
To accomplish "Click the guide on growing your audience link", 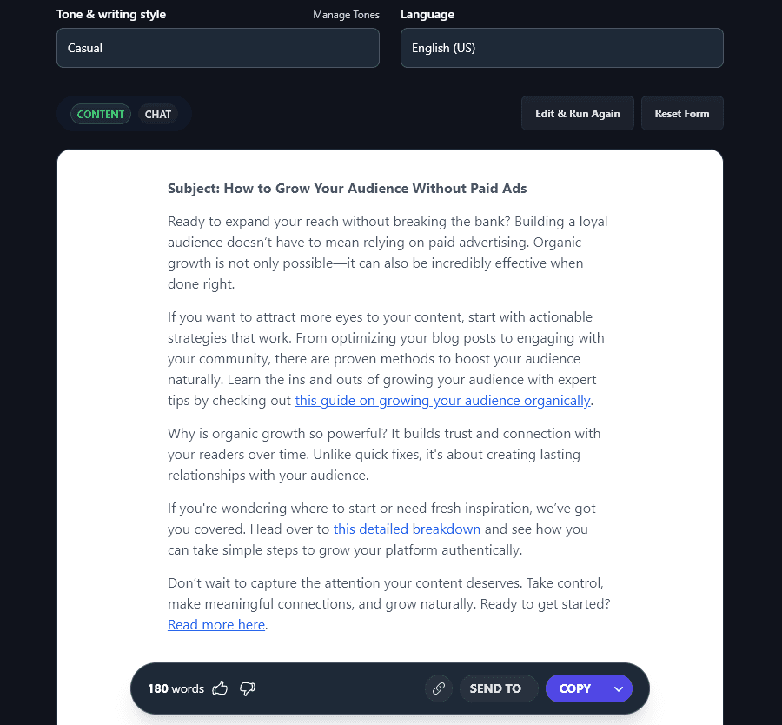I will pos(443,400).
